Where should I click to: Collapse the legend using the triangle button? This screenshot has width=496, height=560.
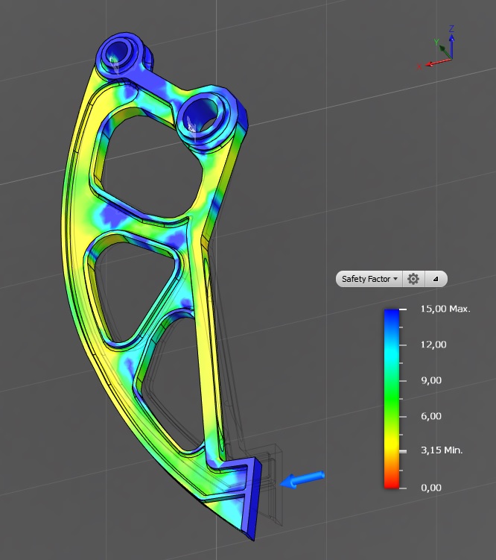(436, 279)
